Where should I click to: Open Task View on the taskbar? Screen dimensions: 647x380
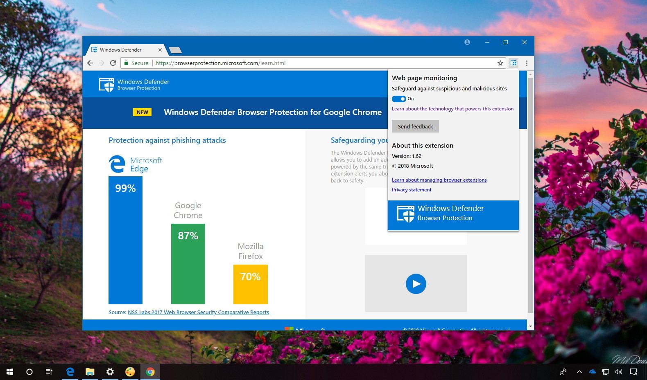pyautogui.click(x=49, y=372)
